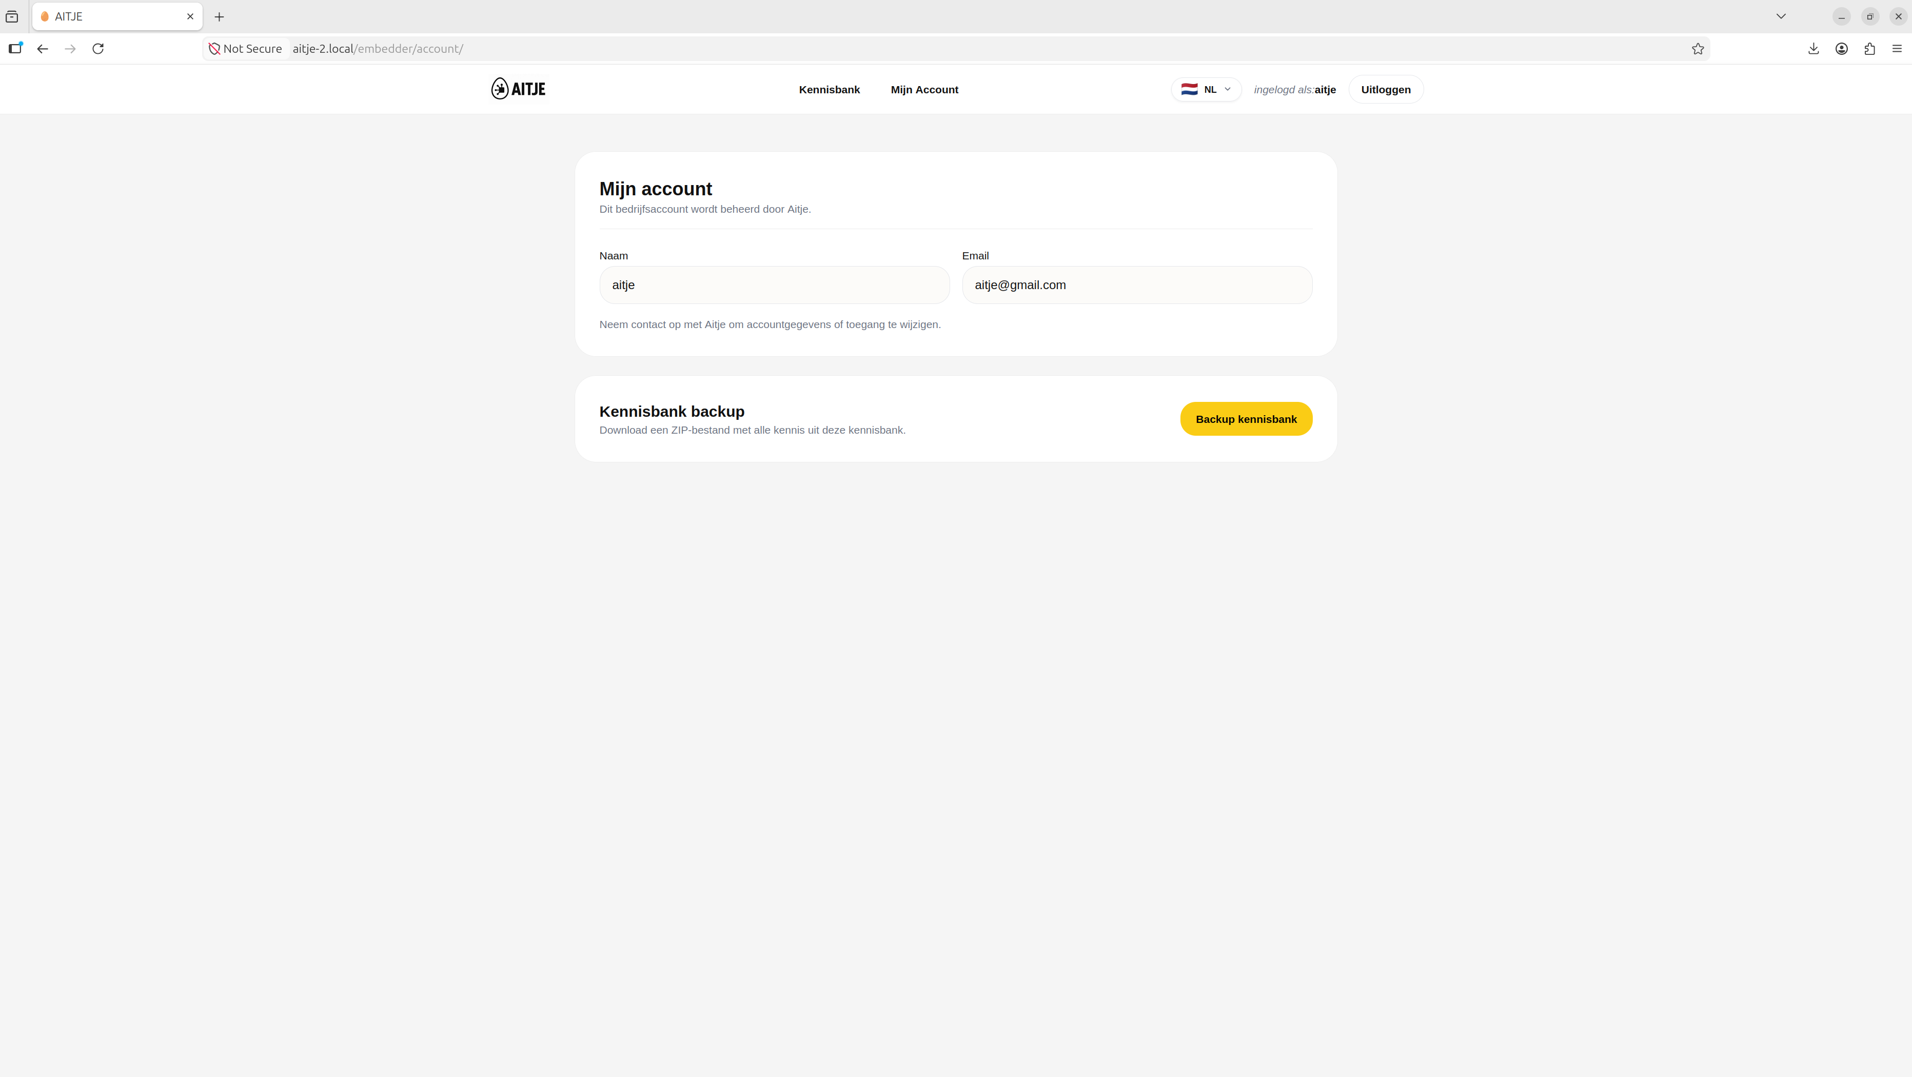The image size is (1912, 1077).
Task: Click the AITJE logo in header
Action: tap(518, 89)
